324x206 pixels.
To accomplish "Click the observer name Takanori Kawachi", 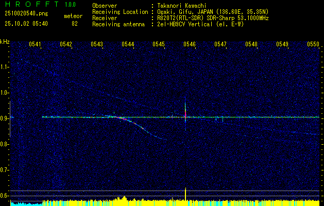I will pyautogui.click(x=182, y=6).
